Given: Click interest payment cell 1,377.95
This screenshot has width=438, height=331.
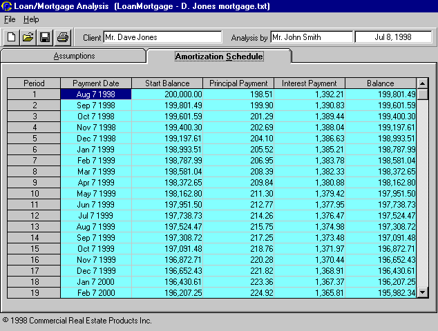Looking at the screenshot, I should point(310,205).
